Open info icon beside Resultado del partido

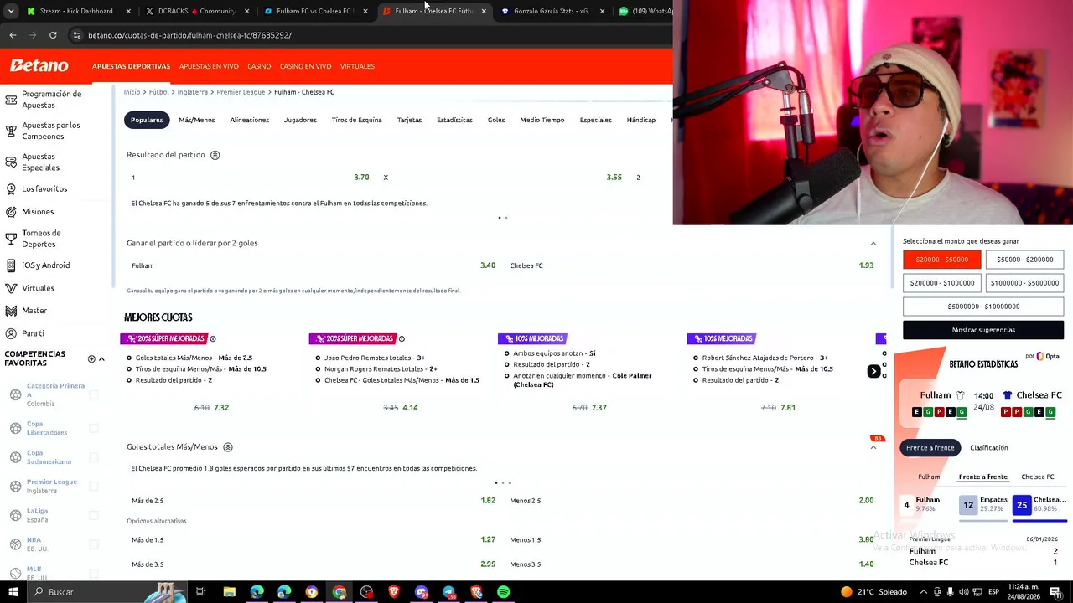click(215, 155)
